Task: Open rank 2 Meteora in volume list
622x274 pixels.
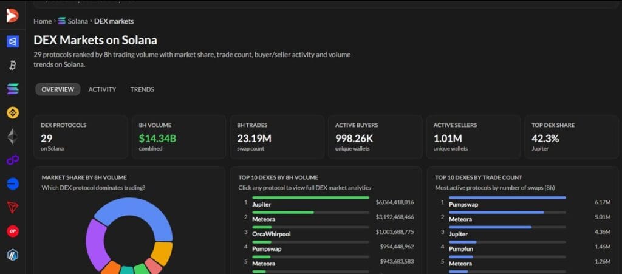Action: [264, 219]
